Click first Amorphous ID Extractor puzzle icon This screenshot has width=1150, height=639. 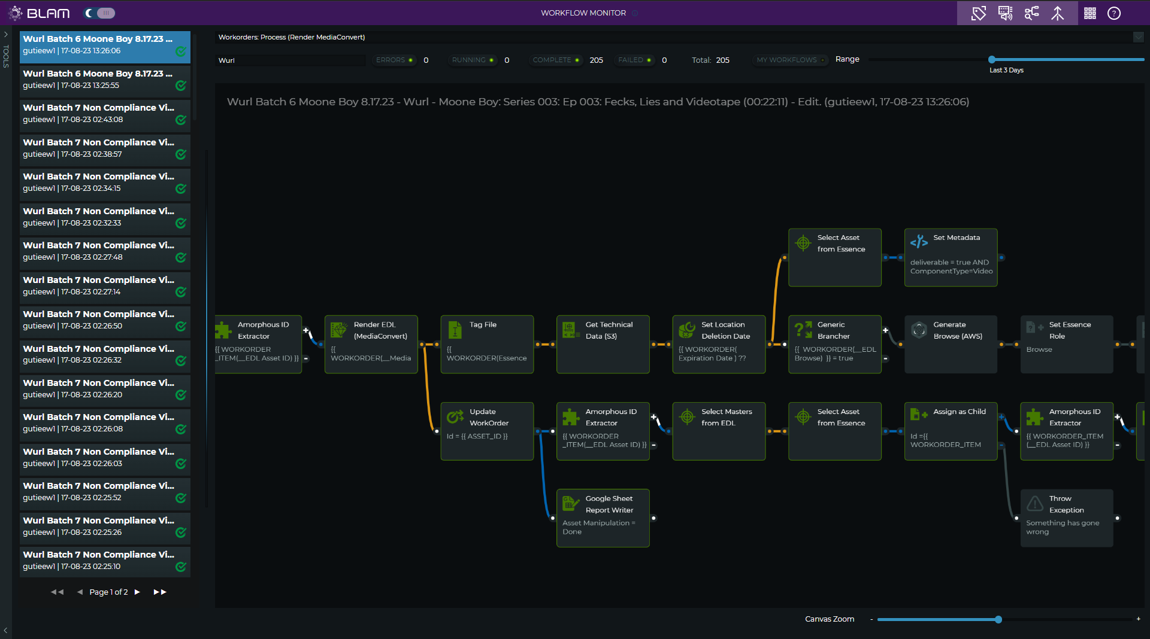tap(223, 330)
